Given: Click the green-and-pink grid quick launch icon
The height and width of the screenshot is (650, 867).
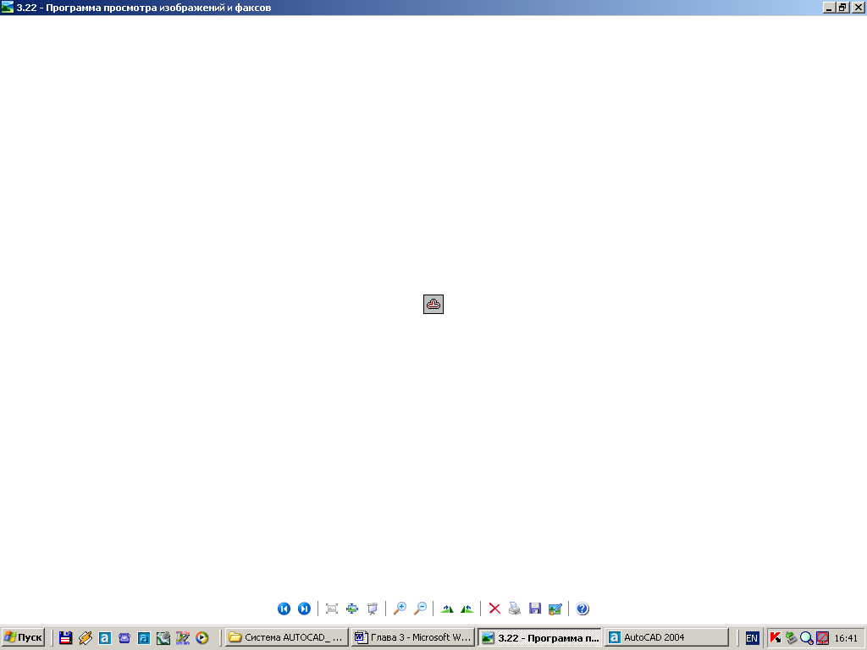Looking at the screenshot, I should pyautogui.click(x=183, y=638).
